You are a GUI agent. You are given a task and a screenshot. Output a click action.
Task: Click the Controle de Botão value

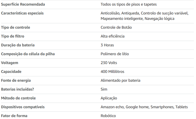click(x=116, y=27)
